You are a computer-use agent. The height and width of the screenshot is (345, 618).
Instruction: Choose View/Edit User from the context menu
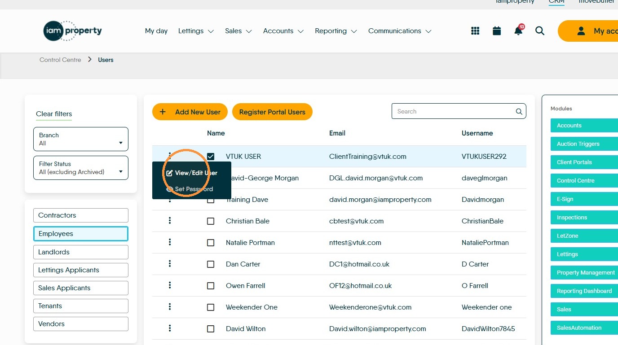coord(192,173)
